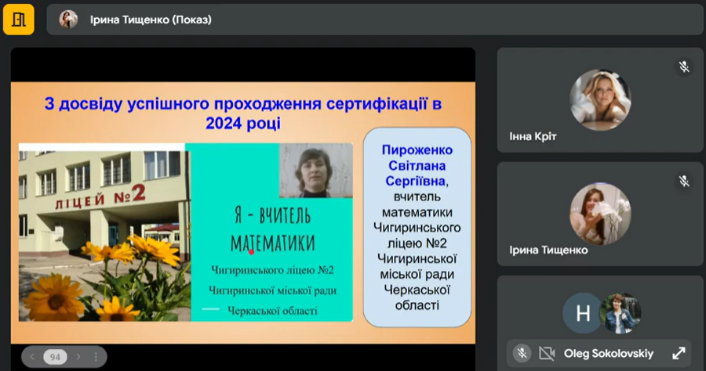Click slide title about сертифікації в 2024 році
Viewport: 706px width, 371px height.
243,113
